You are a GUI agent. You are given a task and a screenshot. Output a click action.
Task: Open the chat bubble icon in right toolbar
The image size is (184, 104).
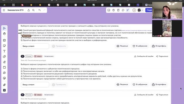click(x=123, y=10)
